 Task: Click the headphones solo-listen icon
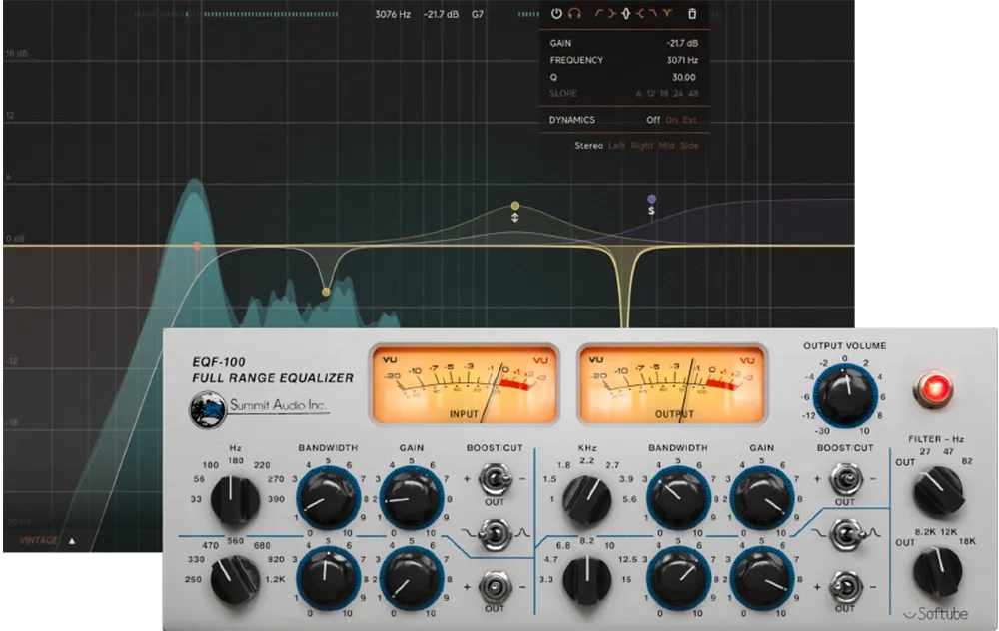pos(574,13)
